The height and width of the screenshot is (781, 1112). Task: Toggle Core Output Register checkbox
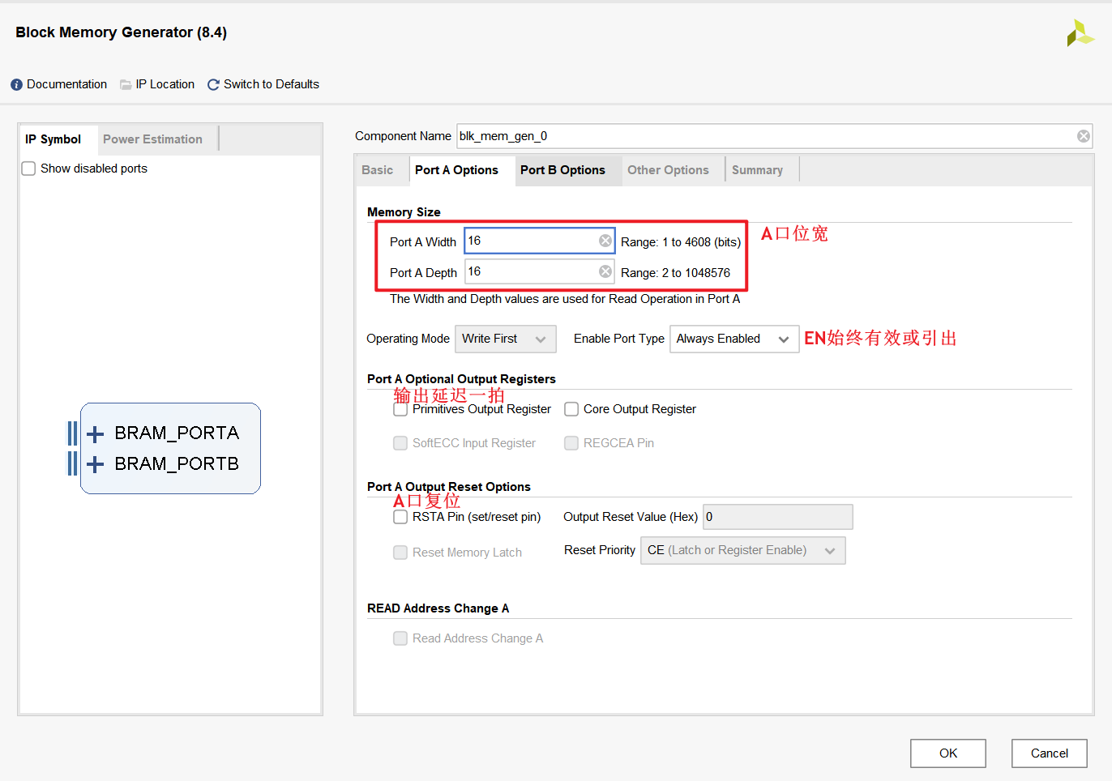pos(571,409)
